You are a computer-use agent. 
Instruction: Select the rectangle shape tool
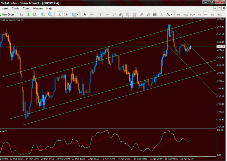pyautogui.click(x=155, y=14)
